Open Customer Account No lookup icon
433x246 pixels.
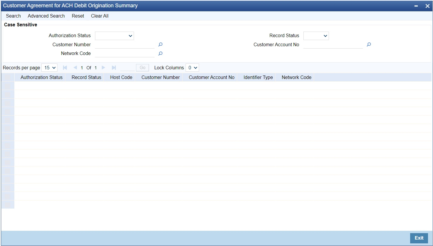tap(369, 44)
